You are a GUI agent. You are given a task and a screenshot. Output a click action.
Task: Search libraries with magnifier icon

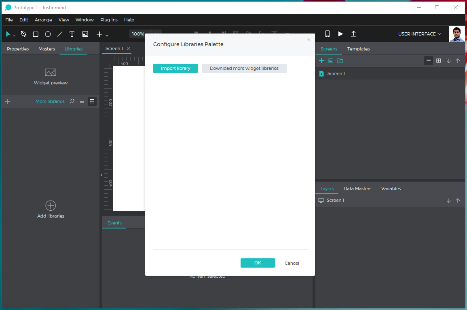72,101
